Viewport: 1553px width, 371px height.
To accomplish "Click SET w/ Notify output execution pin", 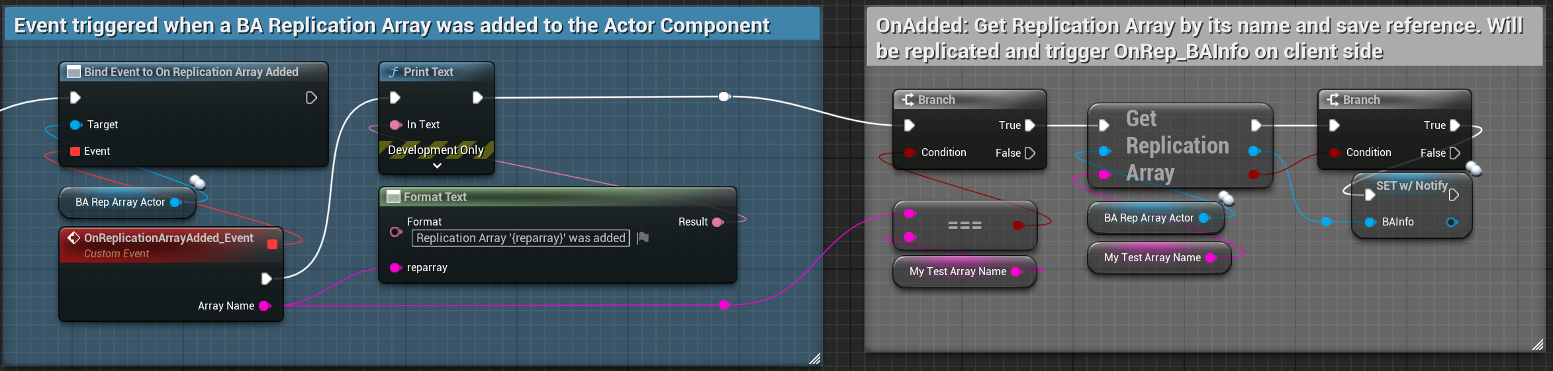I will point(1454,195).
